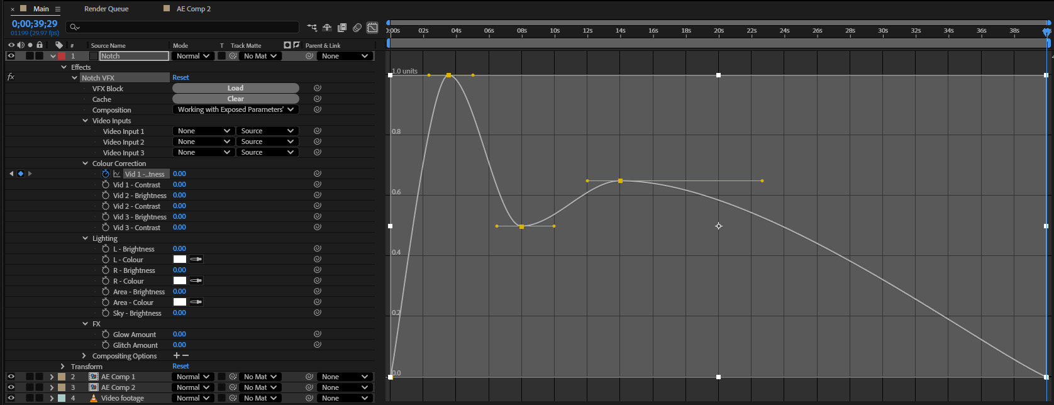The width and height of the screenshot is (1054, 405).
Task: Open the AE Comp 2 tab
Action: click(x=194, y=9)
